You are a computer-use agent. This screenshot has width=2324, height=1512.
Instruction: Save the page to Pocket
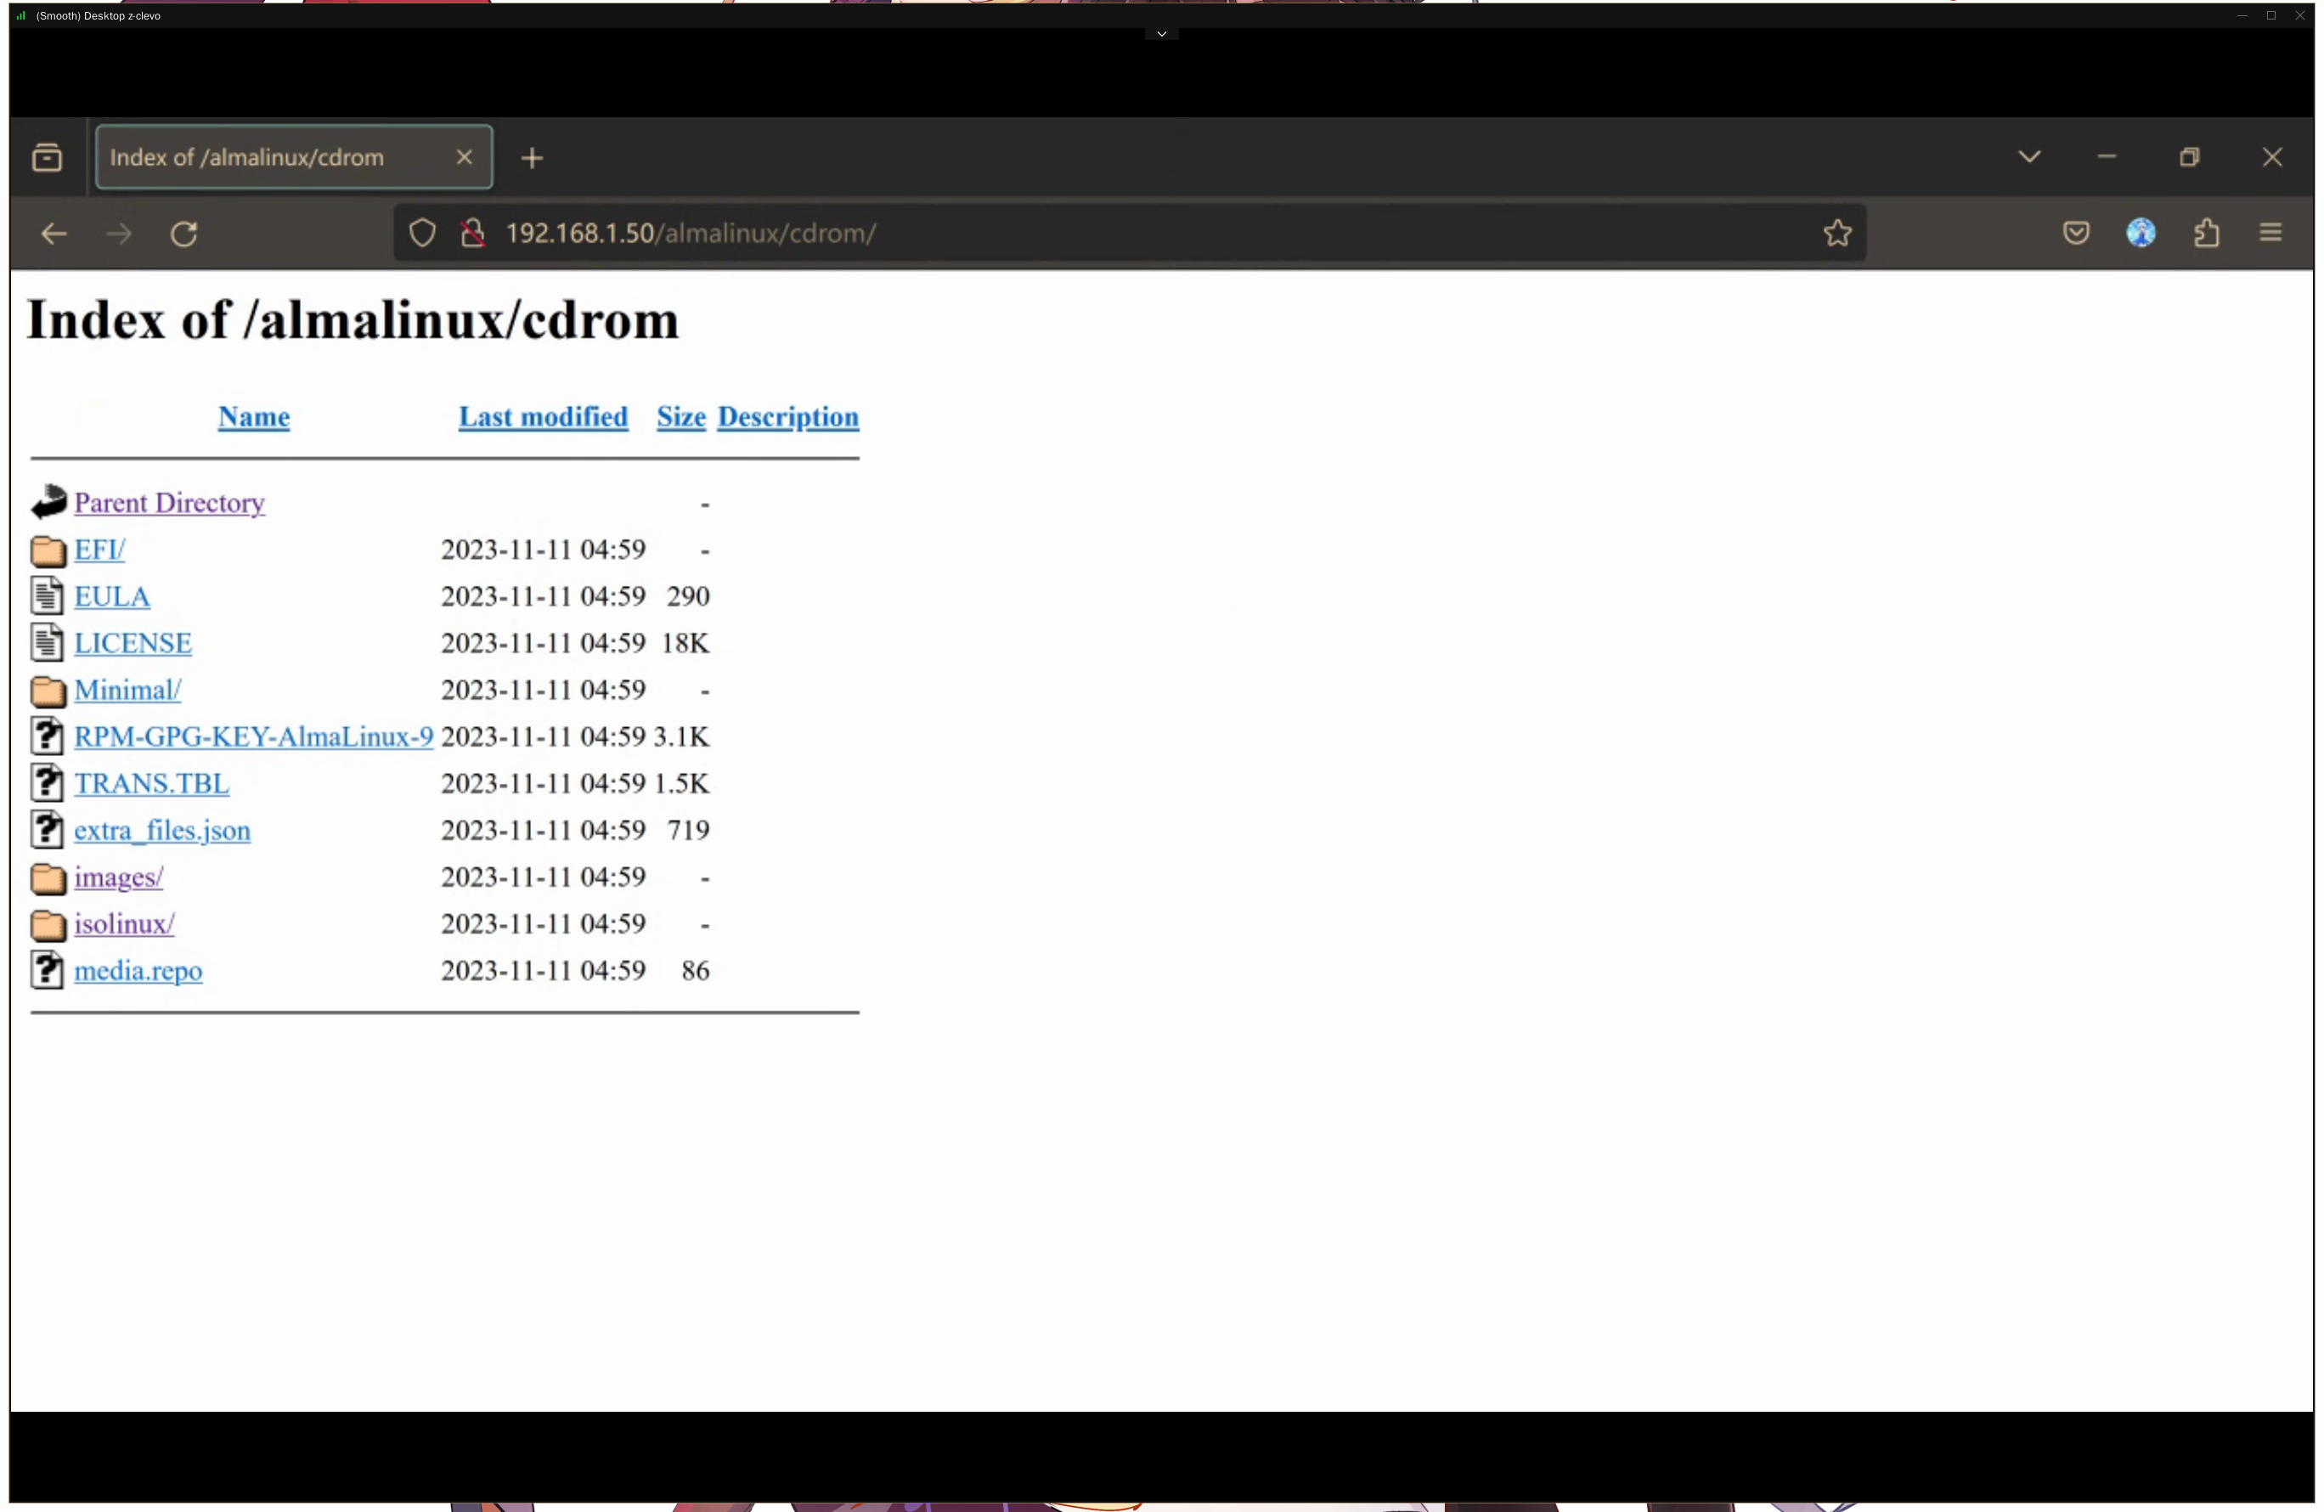click(2076, 233)
